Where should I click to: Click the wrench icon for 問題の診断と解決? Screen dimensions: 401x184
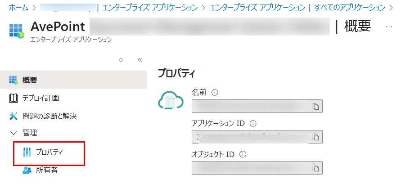pyautogui.click(x=14, y=116)
